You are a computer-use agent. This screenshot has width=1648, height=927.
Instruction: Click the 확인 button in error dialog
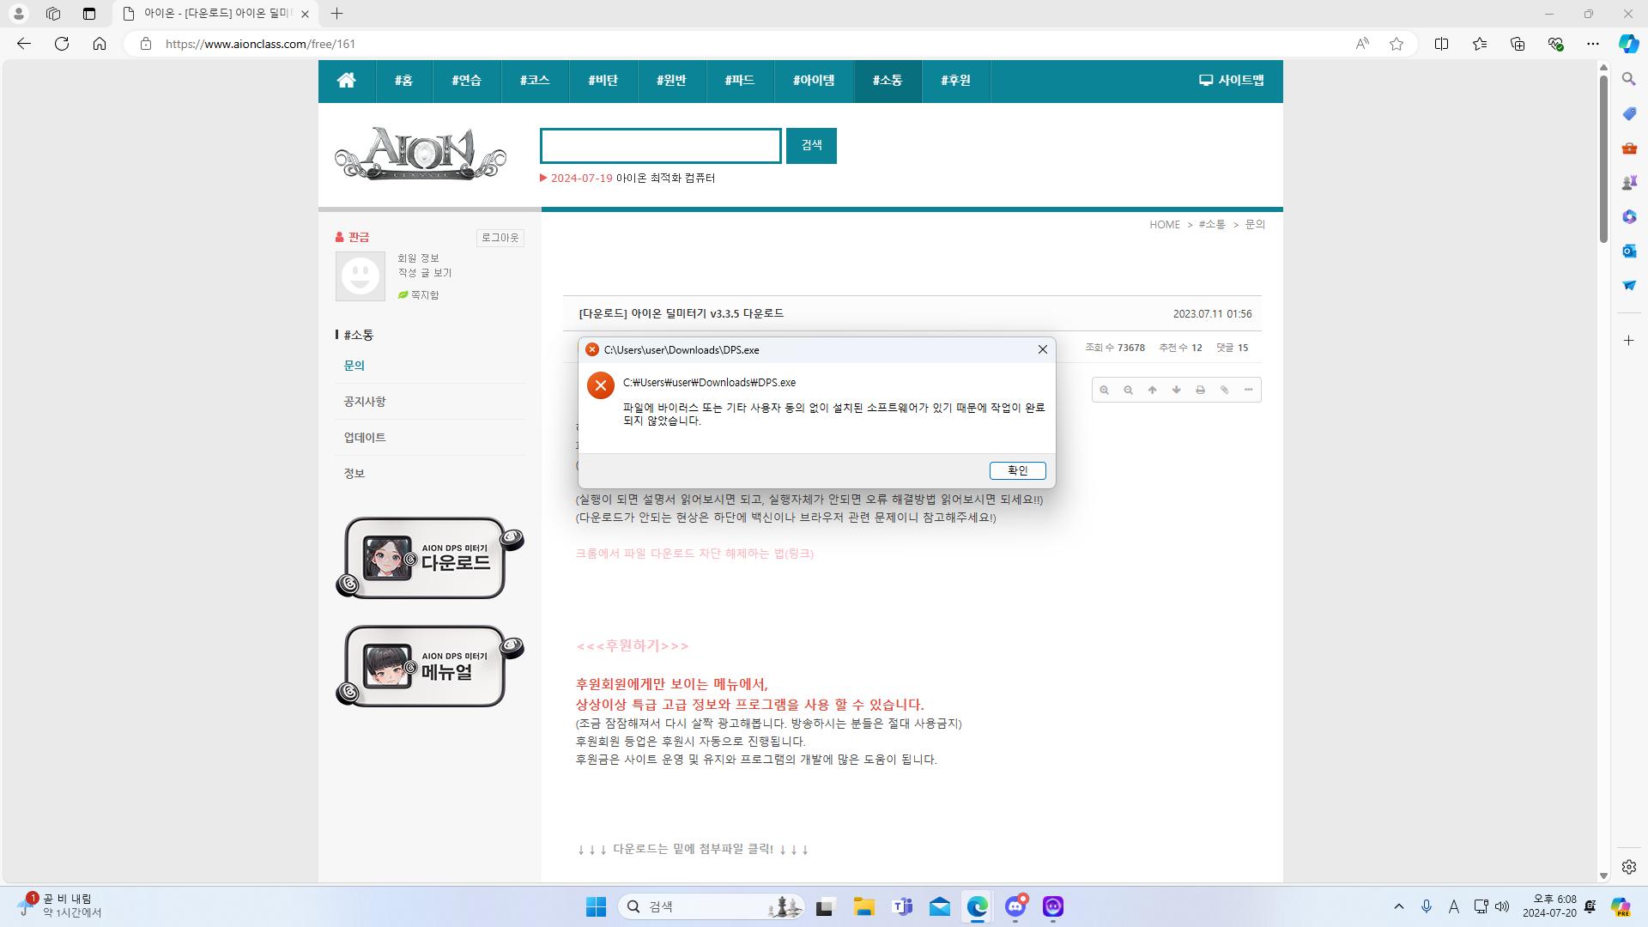point(1017,470)
